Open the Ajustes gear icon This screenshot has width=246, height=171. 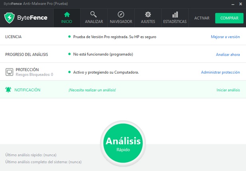148,15
